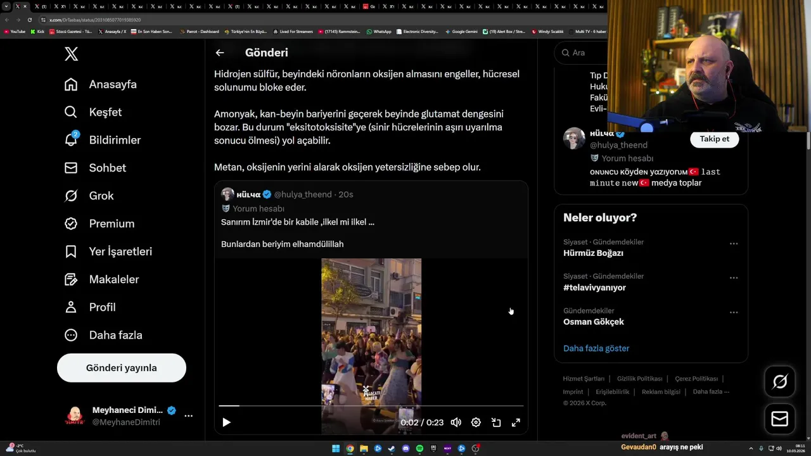
Task: Open Erişilebilirlik footer link
Action: click(x=612, y=392)
